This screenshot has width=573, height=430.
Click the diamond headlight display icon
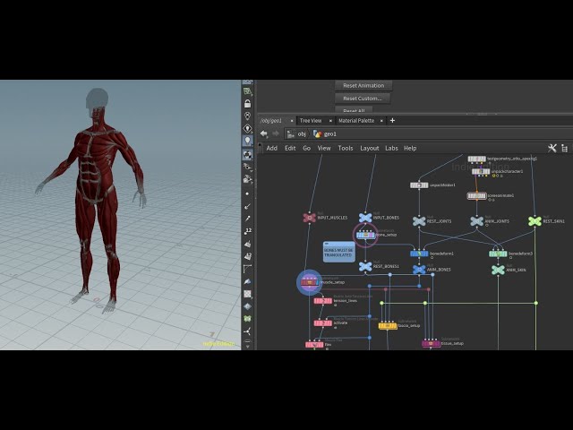pyautogui.click(x=247, y=129)
